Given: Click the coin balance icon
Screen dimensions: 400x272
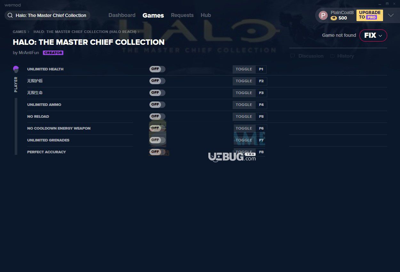Looking at the screenshot, I should coord(334,18).
